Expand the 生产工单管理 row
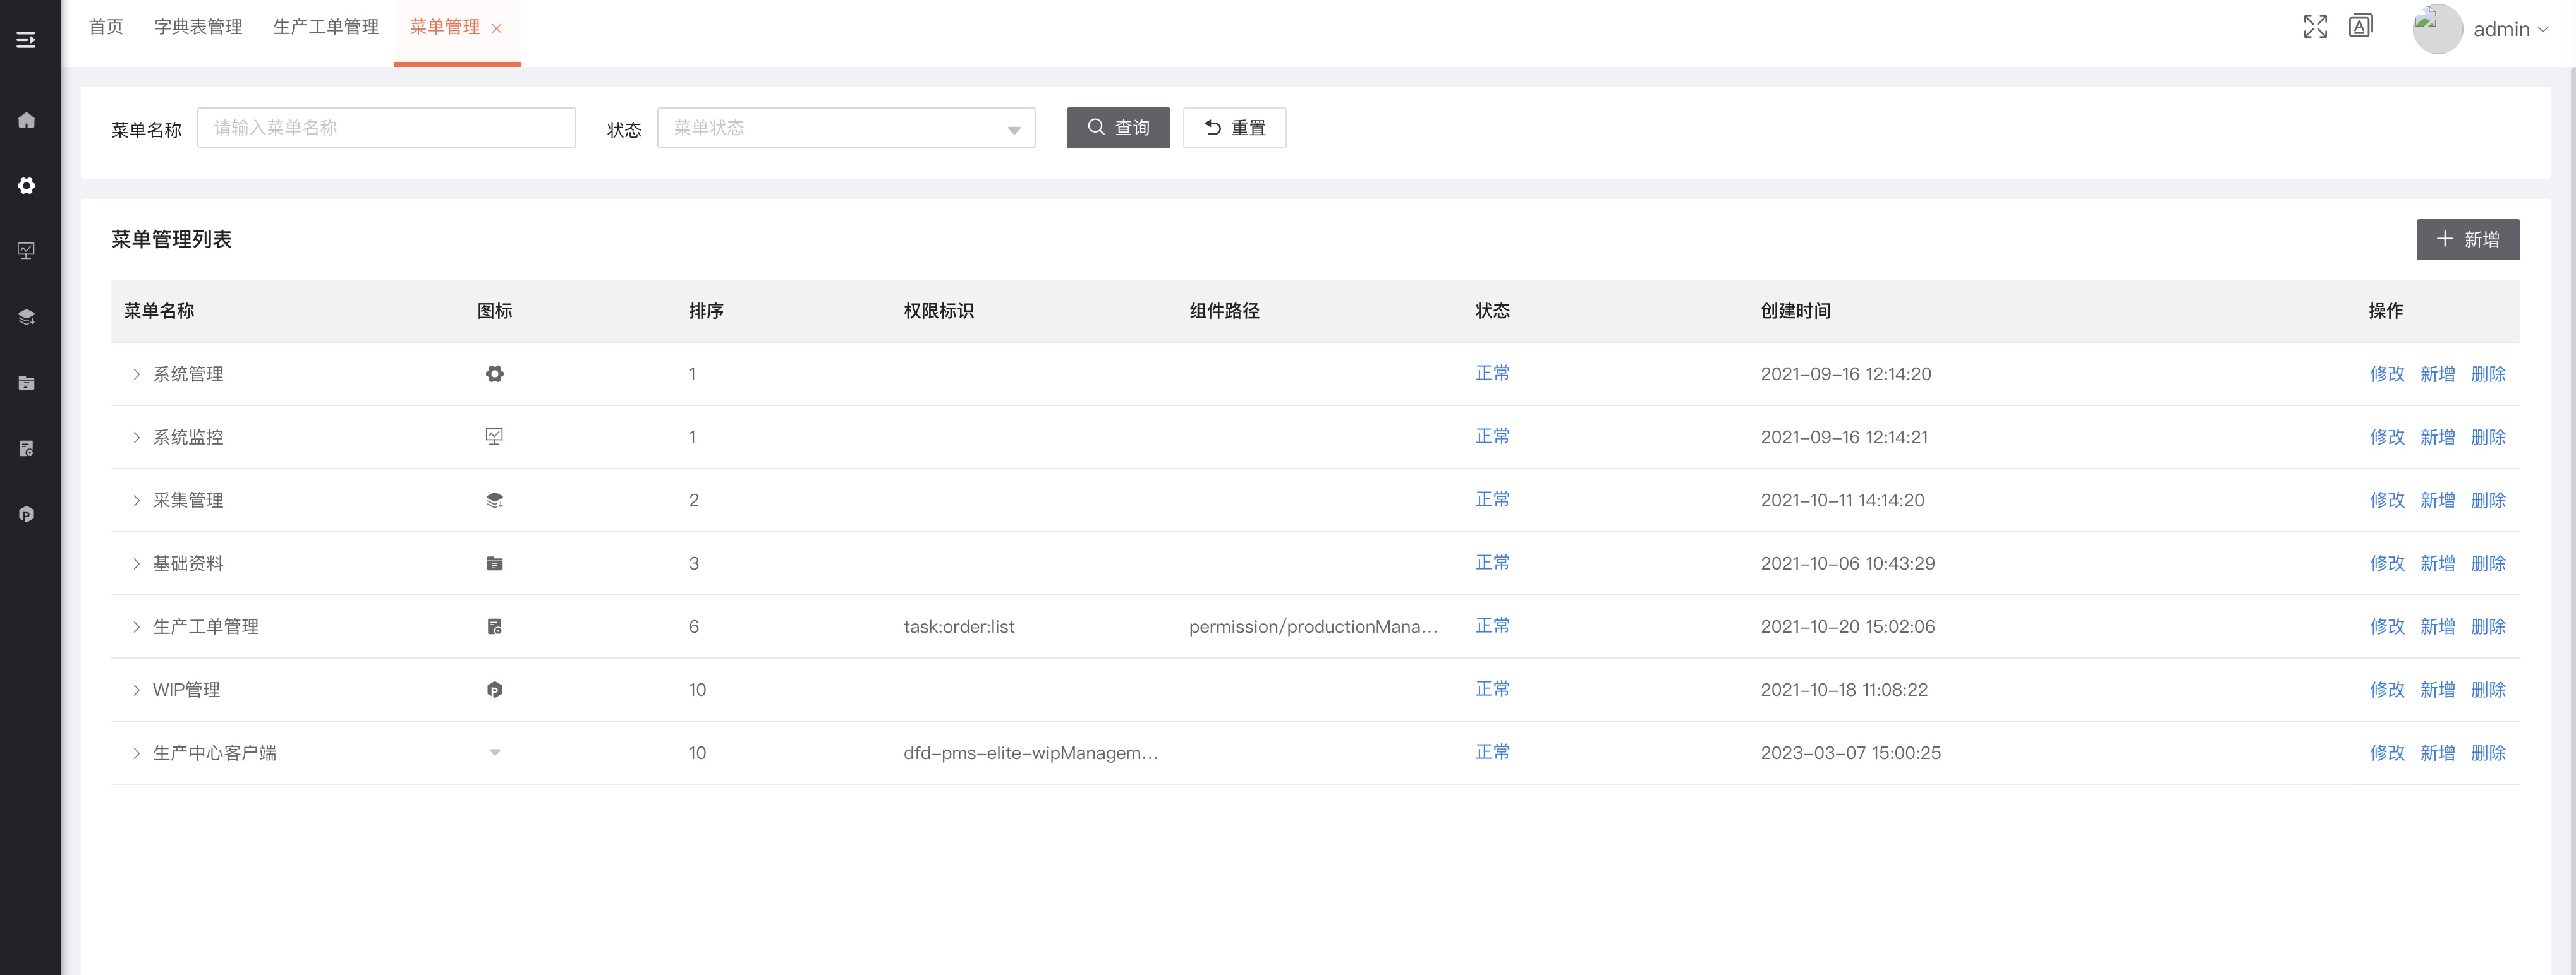The width and height of the screenshot is (2576, 975). 136,627
